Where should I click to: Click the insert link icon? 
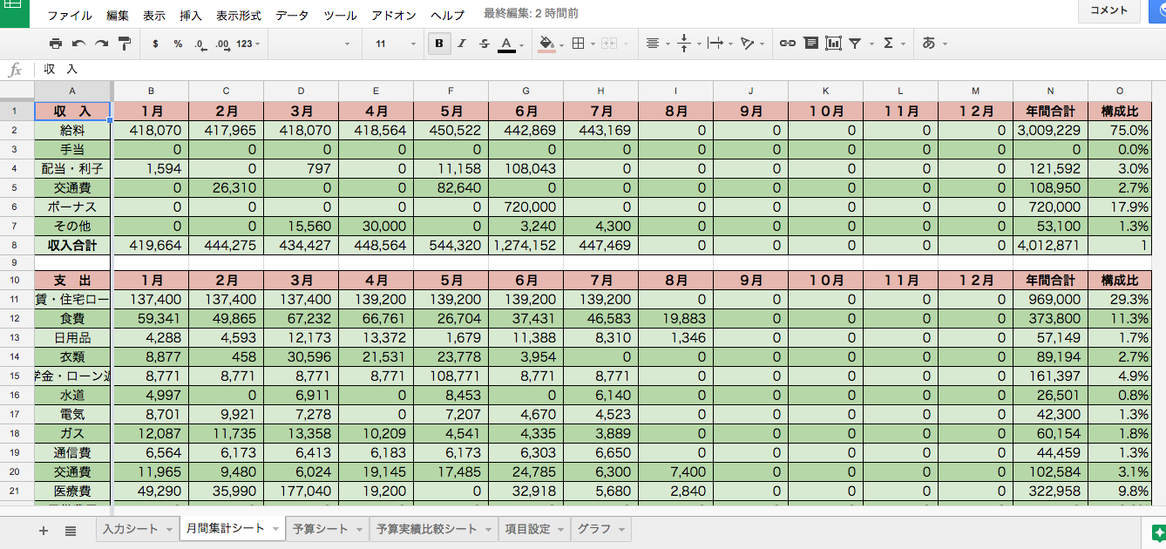point(787,44)
